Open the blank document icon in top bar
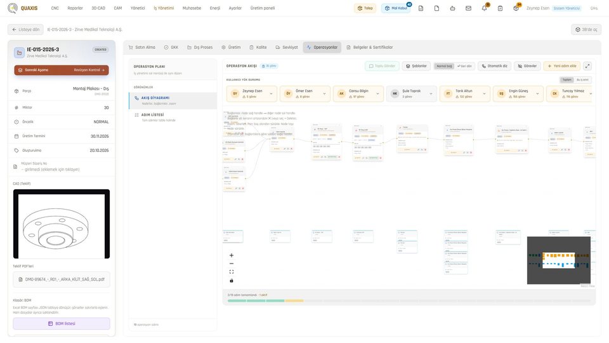This screenshot has width=609, height=343. click(x=436, y=8)
